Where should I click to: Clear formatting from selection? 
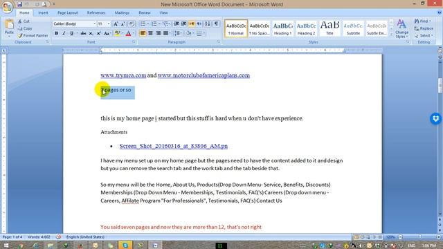click(x=132, y=24)
